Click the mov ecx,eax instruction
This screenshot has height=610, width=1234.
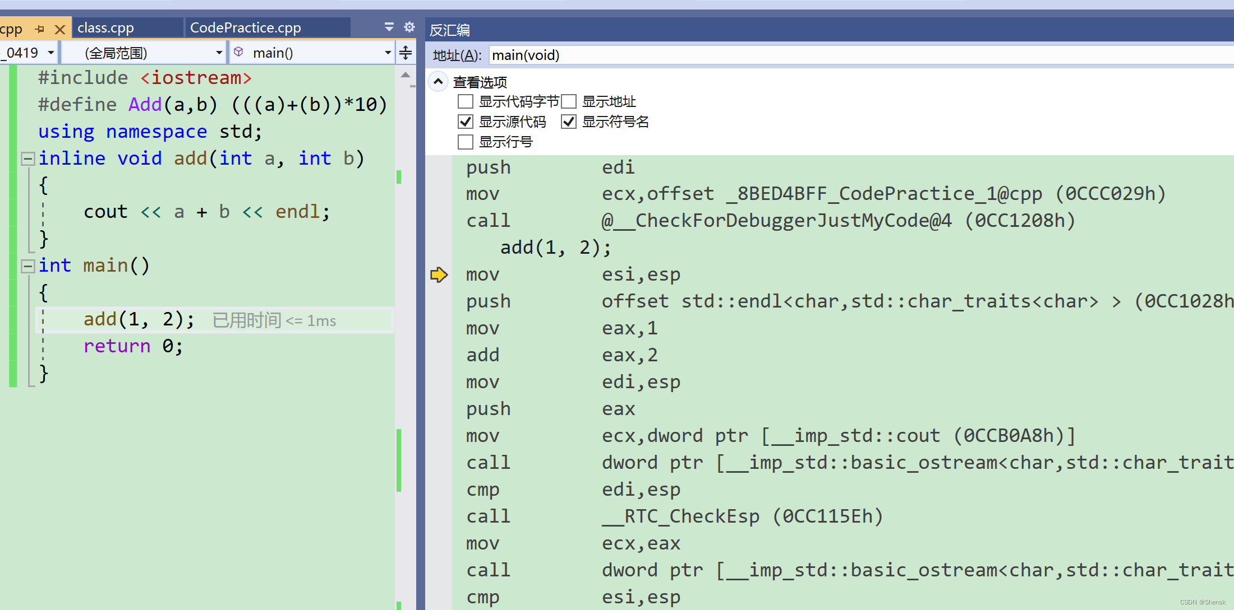click(573, 543)
